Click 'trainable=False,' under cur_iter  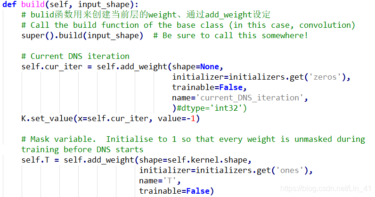pos(209,87)
